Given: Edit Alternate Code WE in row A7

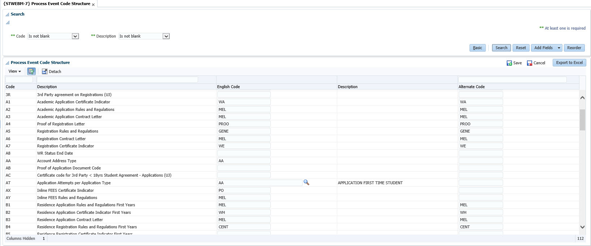Looking at the screenshot, I should pos(481,146).
